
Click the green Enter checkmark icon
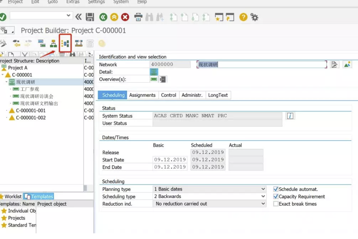coord(3,17)
